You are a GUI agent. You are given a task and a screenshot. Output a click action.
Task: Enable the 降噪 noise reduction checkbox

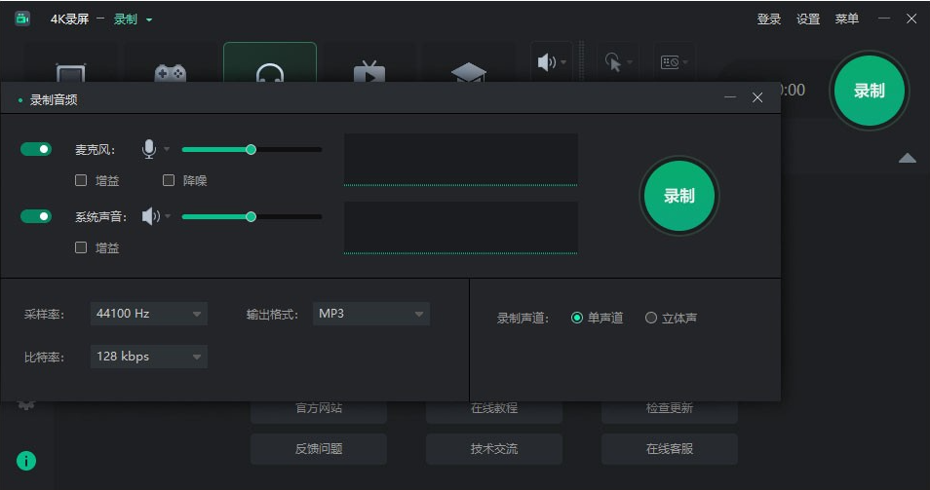click(169, 180)
